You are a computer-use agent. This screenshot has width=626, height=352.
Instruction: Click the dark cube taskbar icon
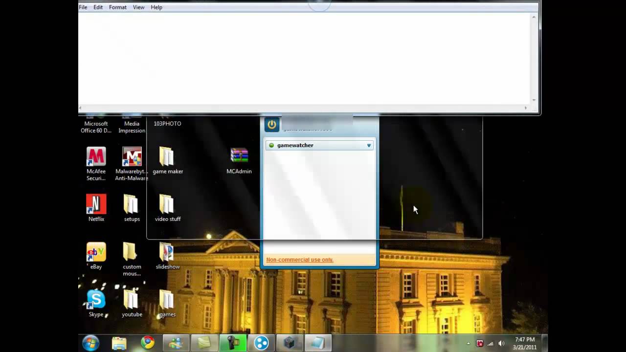click(290, 343)
